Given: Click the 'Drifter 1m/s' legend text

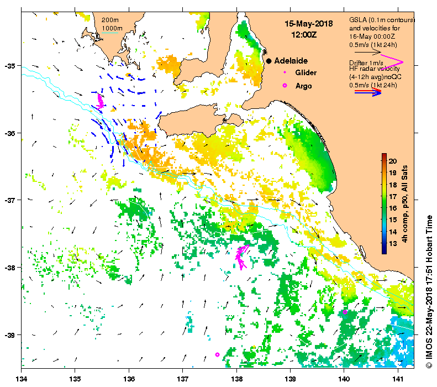Looking at the screenshot, I should click(366, 63).
